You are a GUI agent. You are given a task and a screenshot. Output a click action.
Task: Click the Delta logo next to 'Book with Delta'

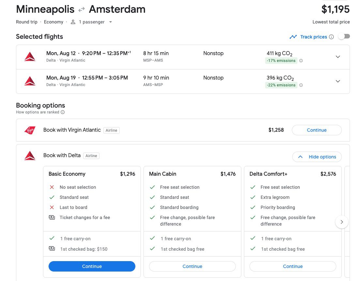(x=30, y=155)
